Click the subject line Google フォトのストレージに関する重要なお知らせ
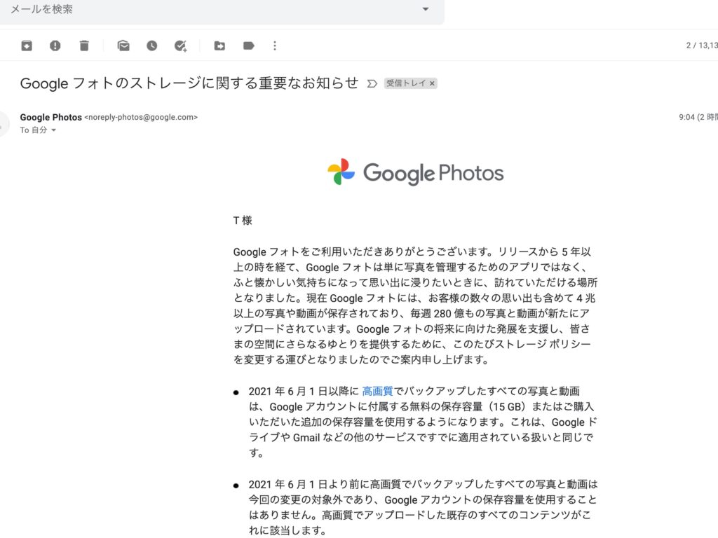718x538 pixels. pos(189,83)
